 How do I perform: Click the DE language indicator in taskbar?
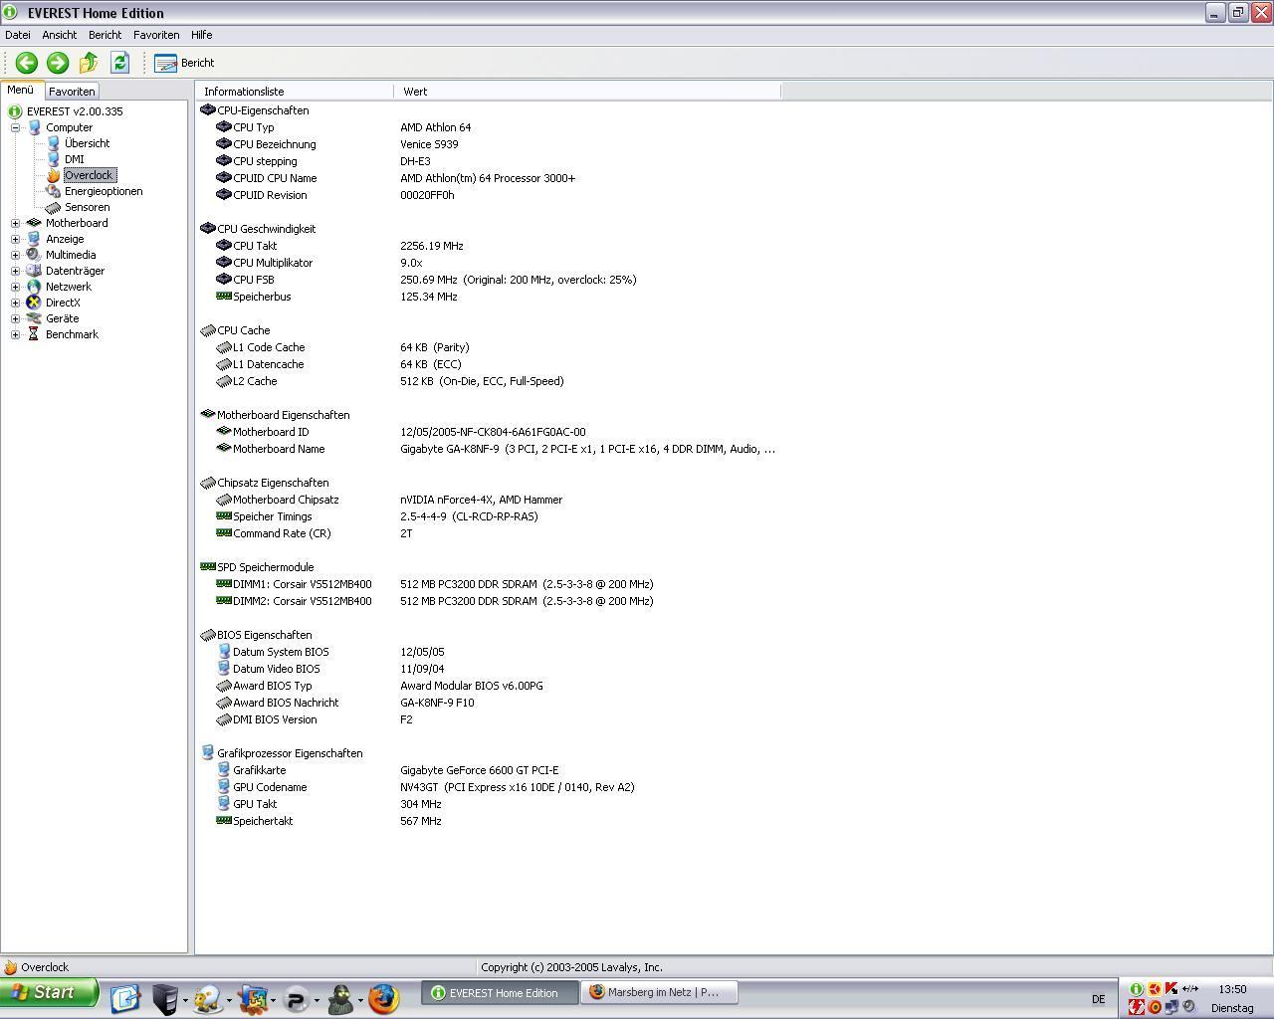(x=1098, y=999)
